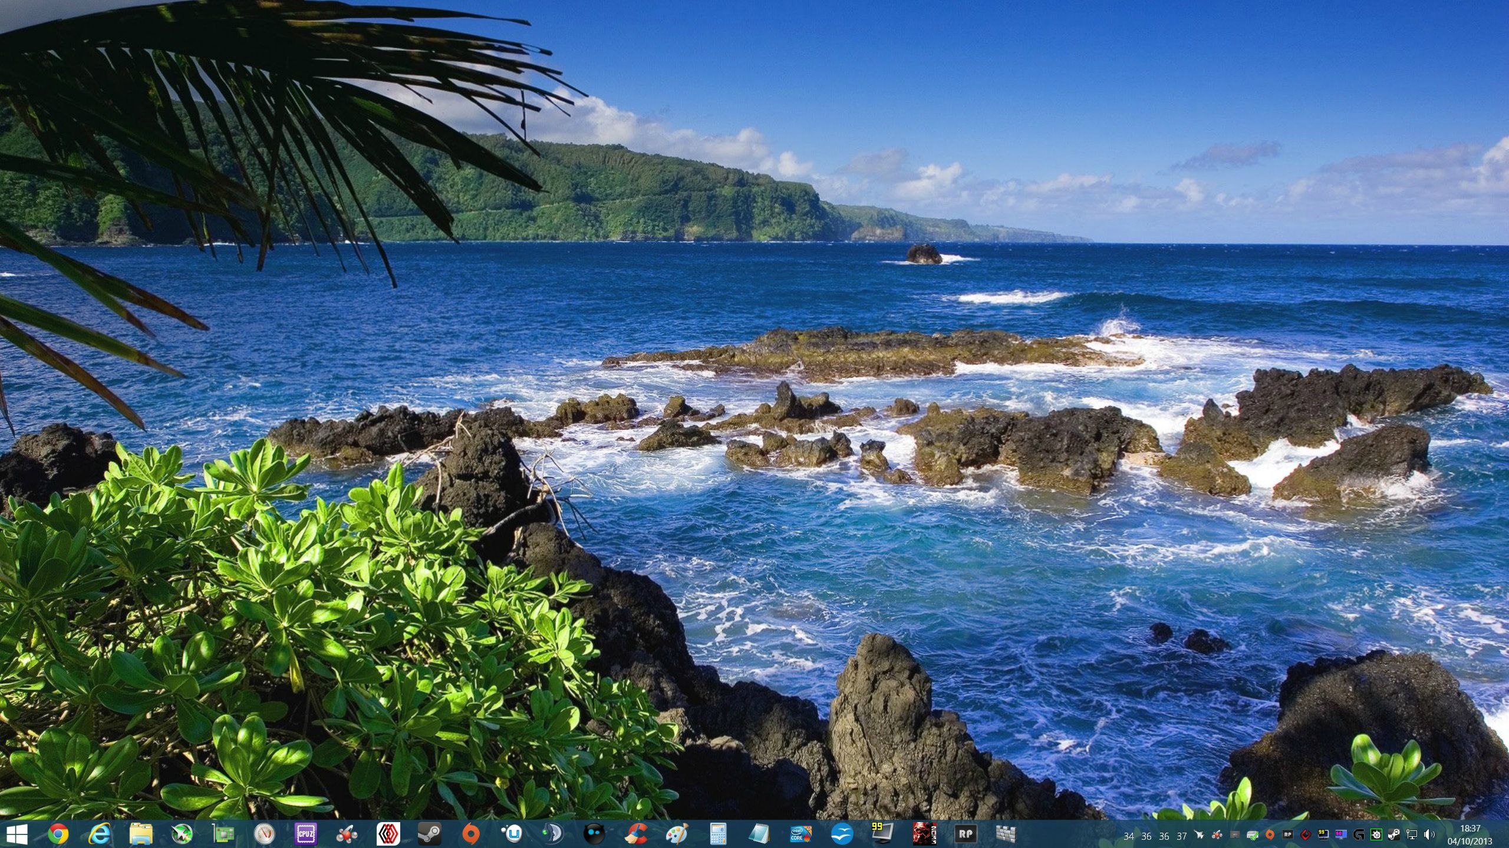Launch Metro 2033 from the taskbar
Viewport: 1509px width, 848px height.
pyautogui.click(x=924, y=834)
